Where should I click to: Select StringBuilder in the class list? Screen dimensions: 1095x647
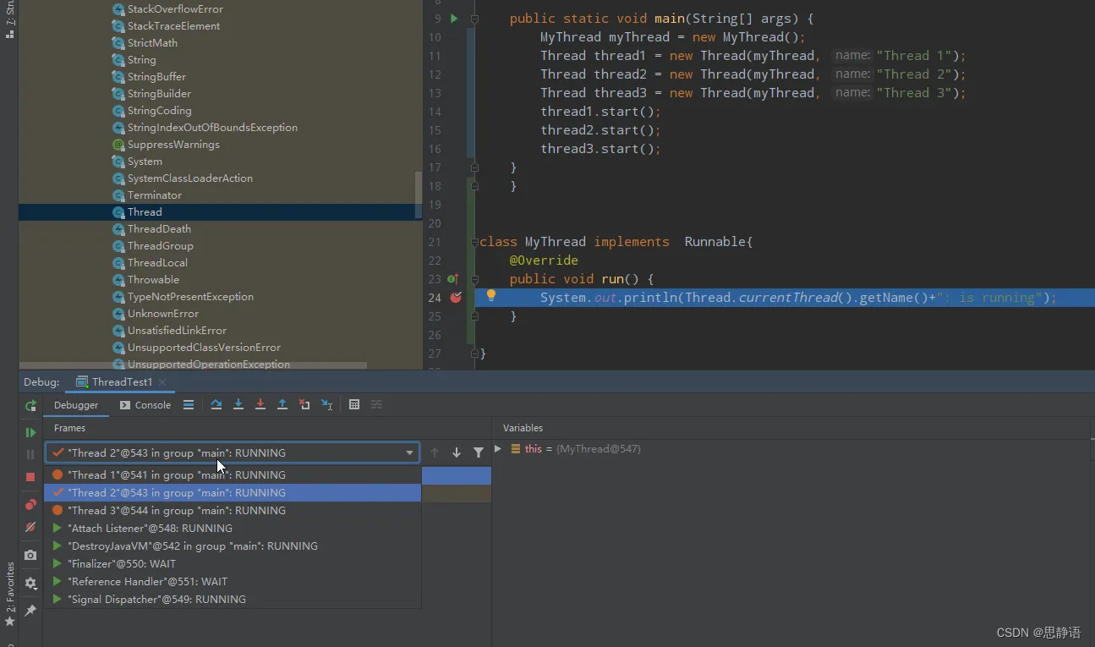159,94
